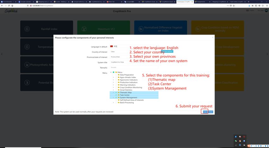The height and width of the screenshot is (148, 269).
Task: Tick the Agro-climatic Index checkbox
Action: [x=116, y=77]
